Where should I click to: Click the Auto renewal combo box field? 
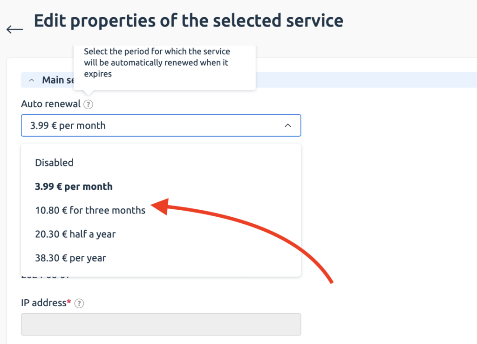pyautogui.click(x=161, y=125)
